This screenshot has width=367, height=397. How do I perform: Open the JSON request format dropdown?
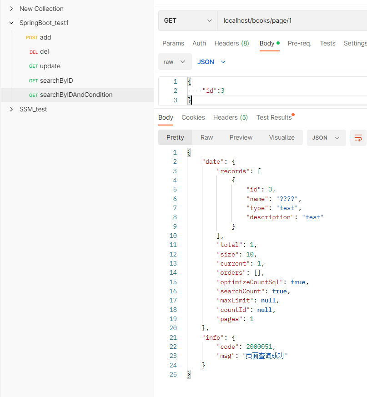click(211, 62)
